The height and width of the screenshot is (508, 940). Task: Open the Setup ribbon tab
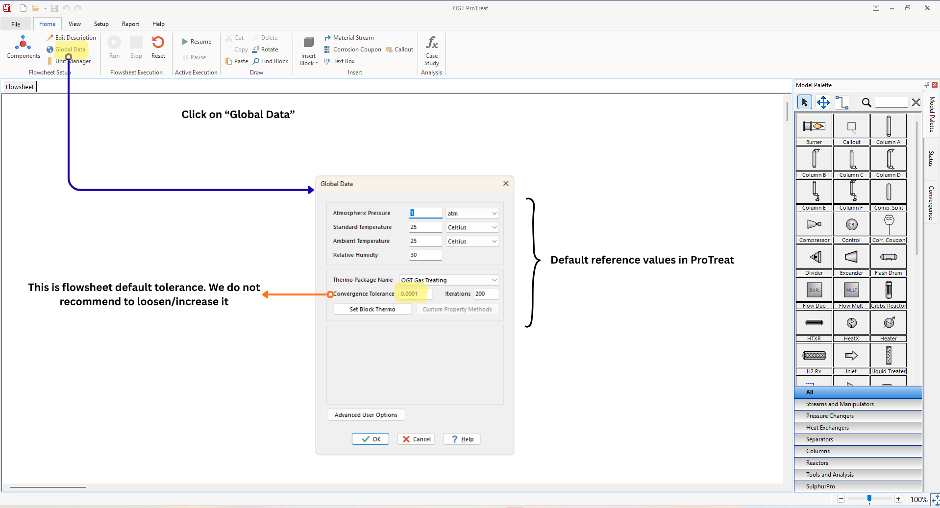tap(101, 24)
